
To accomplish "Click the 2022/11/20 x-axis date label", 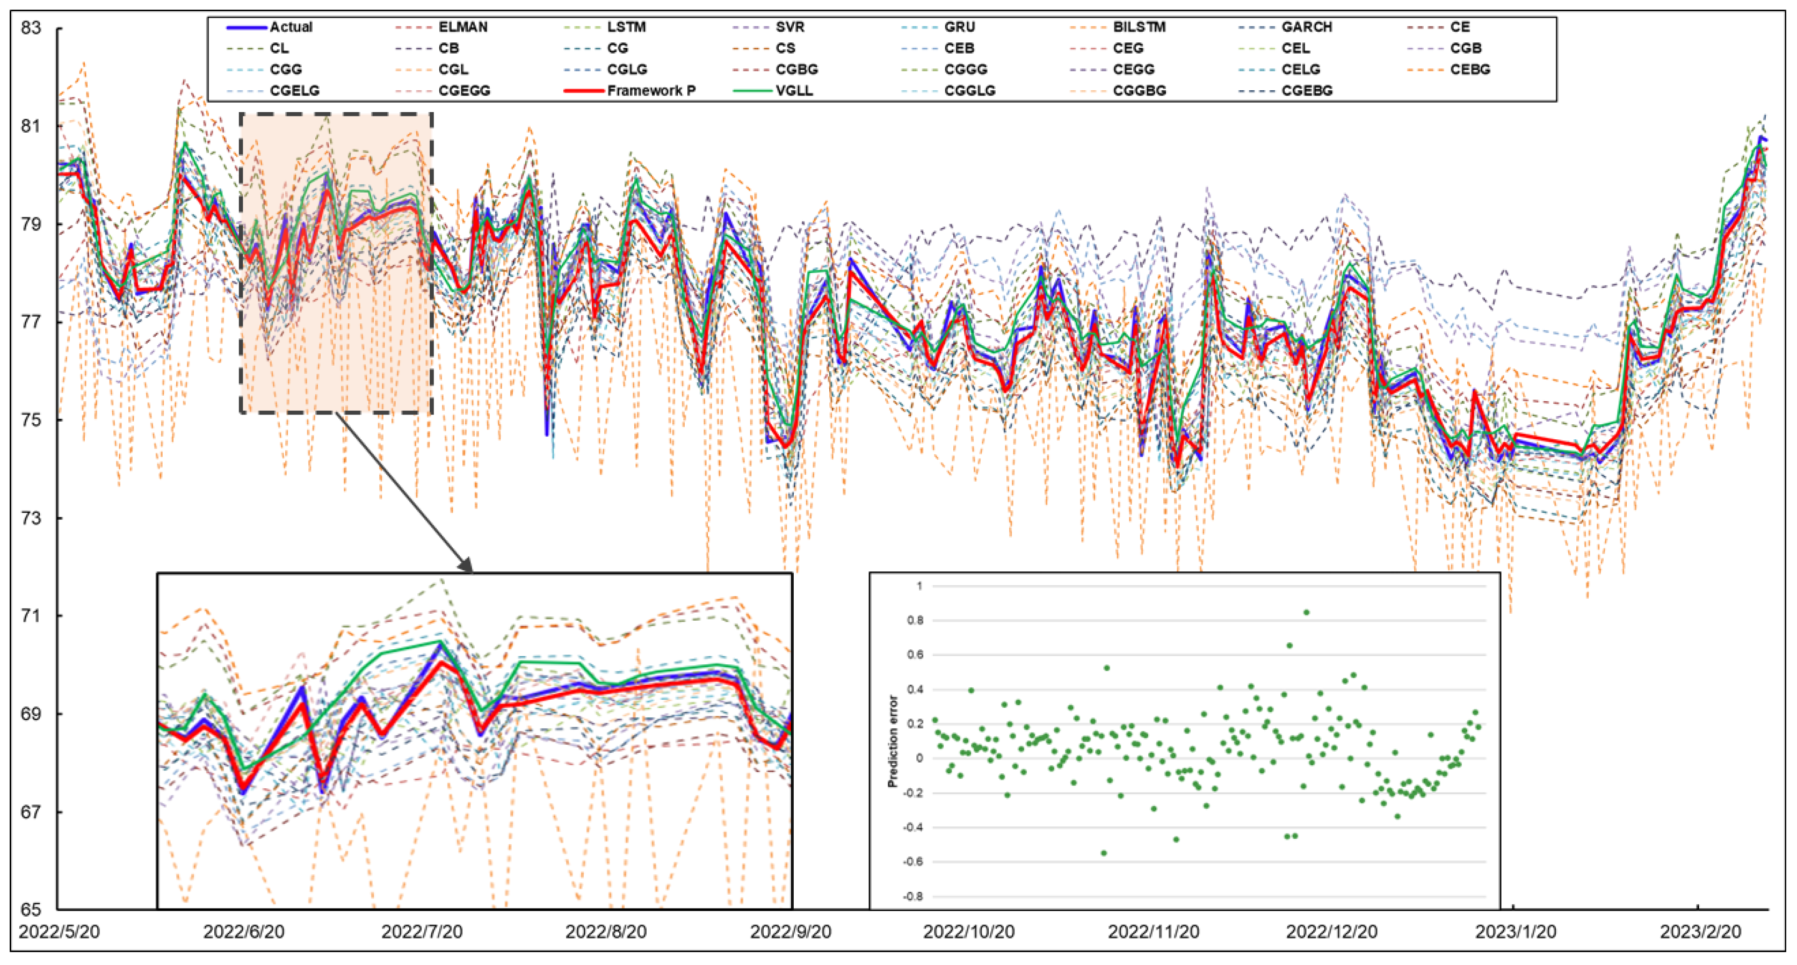I will tap(1153, 932).
